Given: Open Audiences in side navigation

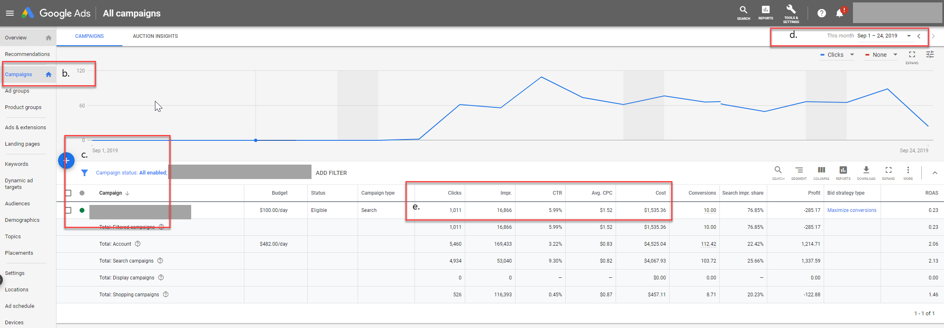Looking at the screenshot, I should 17,204.
